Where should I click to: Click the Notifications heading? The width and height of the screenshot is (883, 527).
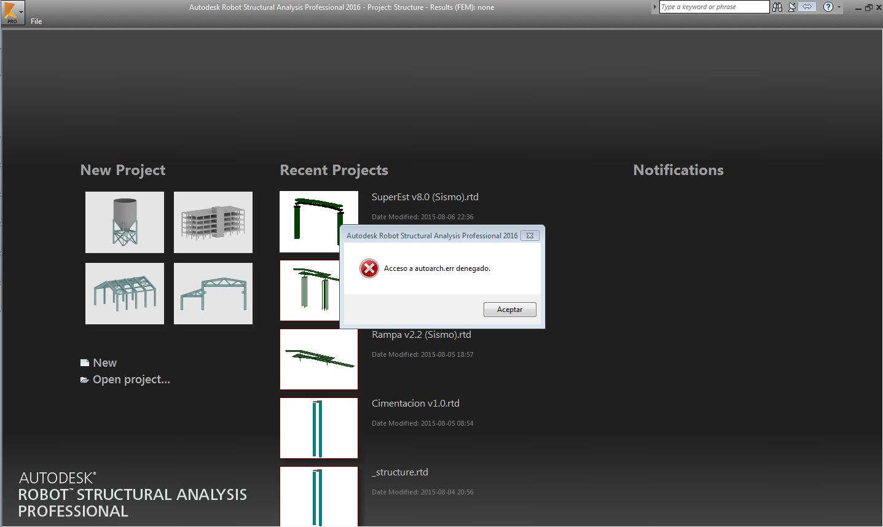pos(678,170)
